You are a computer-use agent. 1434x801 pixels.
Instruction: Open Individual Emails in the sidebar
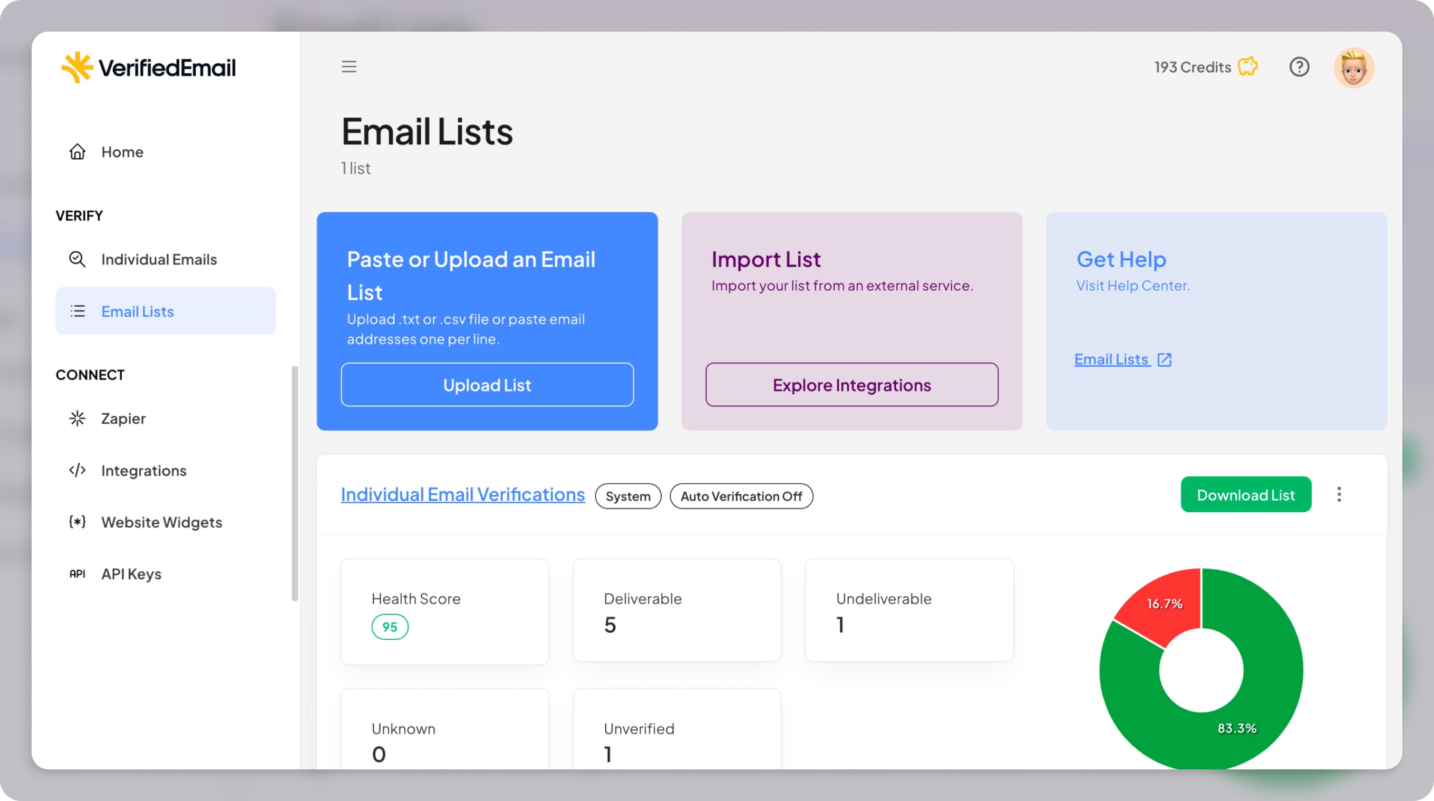tap(166, 259)
